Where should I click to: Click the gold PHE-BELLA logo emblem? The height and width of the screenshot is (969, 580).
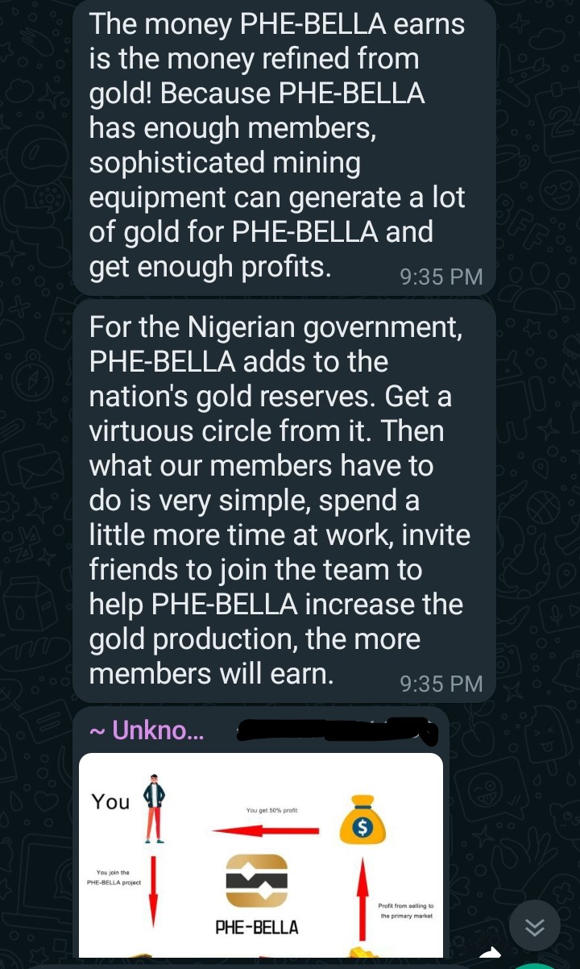tap(256, 881)
